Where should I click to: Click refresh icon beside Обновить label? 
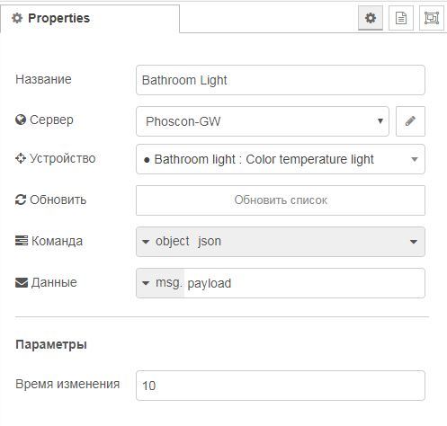(x=21, y=200)
